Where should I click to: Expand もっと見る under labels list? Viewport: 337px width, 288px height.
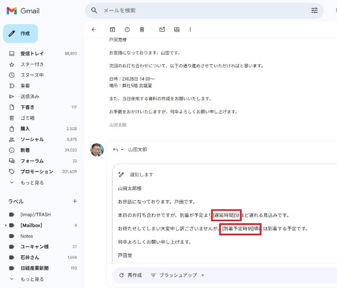[x=32, y=279]
